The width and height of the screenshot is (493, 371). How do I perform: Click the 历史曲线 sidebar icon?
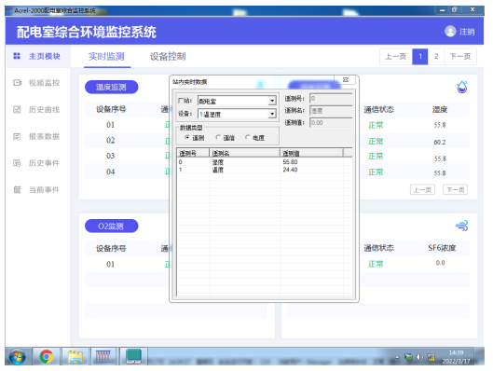tap(17, 109)
